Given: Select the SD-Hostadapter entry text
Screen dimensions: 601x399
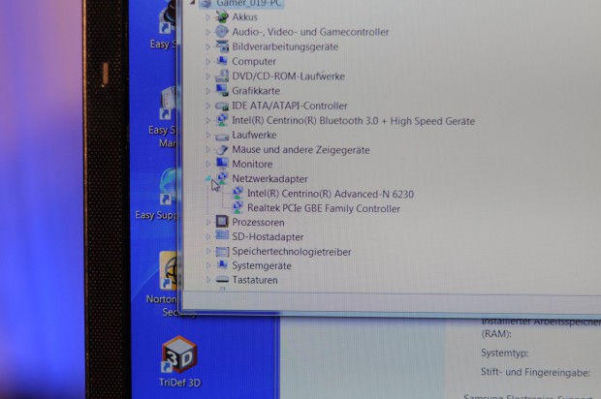Looking at the screenshot, I should click(268, 237).
